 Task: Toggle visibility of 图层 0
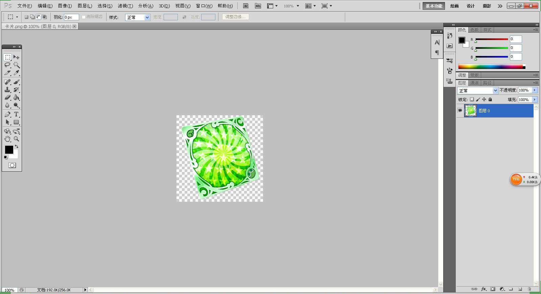click(460, 111)
